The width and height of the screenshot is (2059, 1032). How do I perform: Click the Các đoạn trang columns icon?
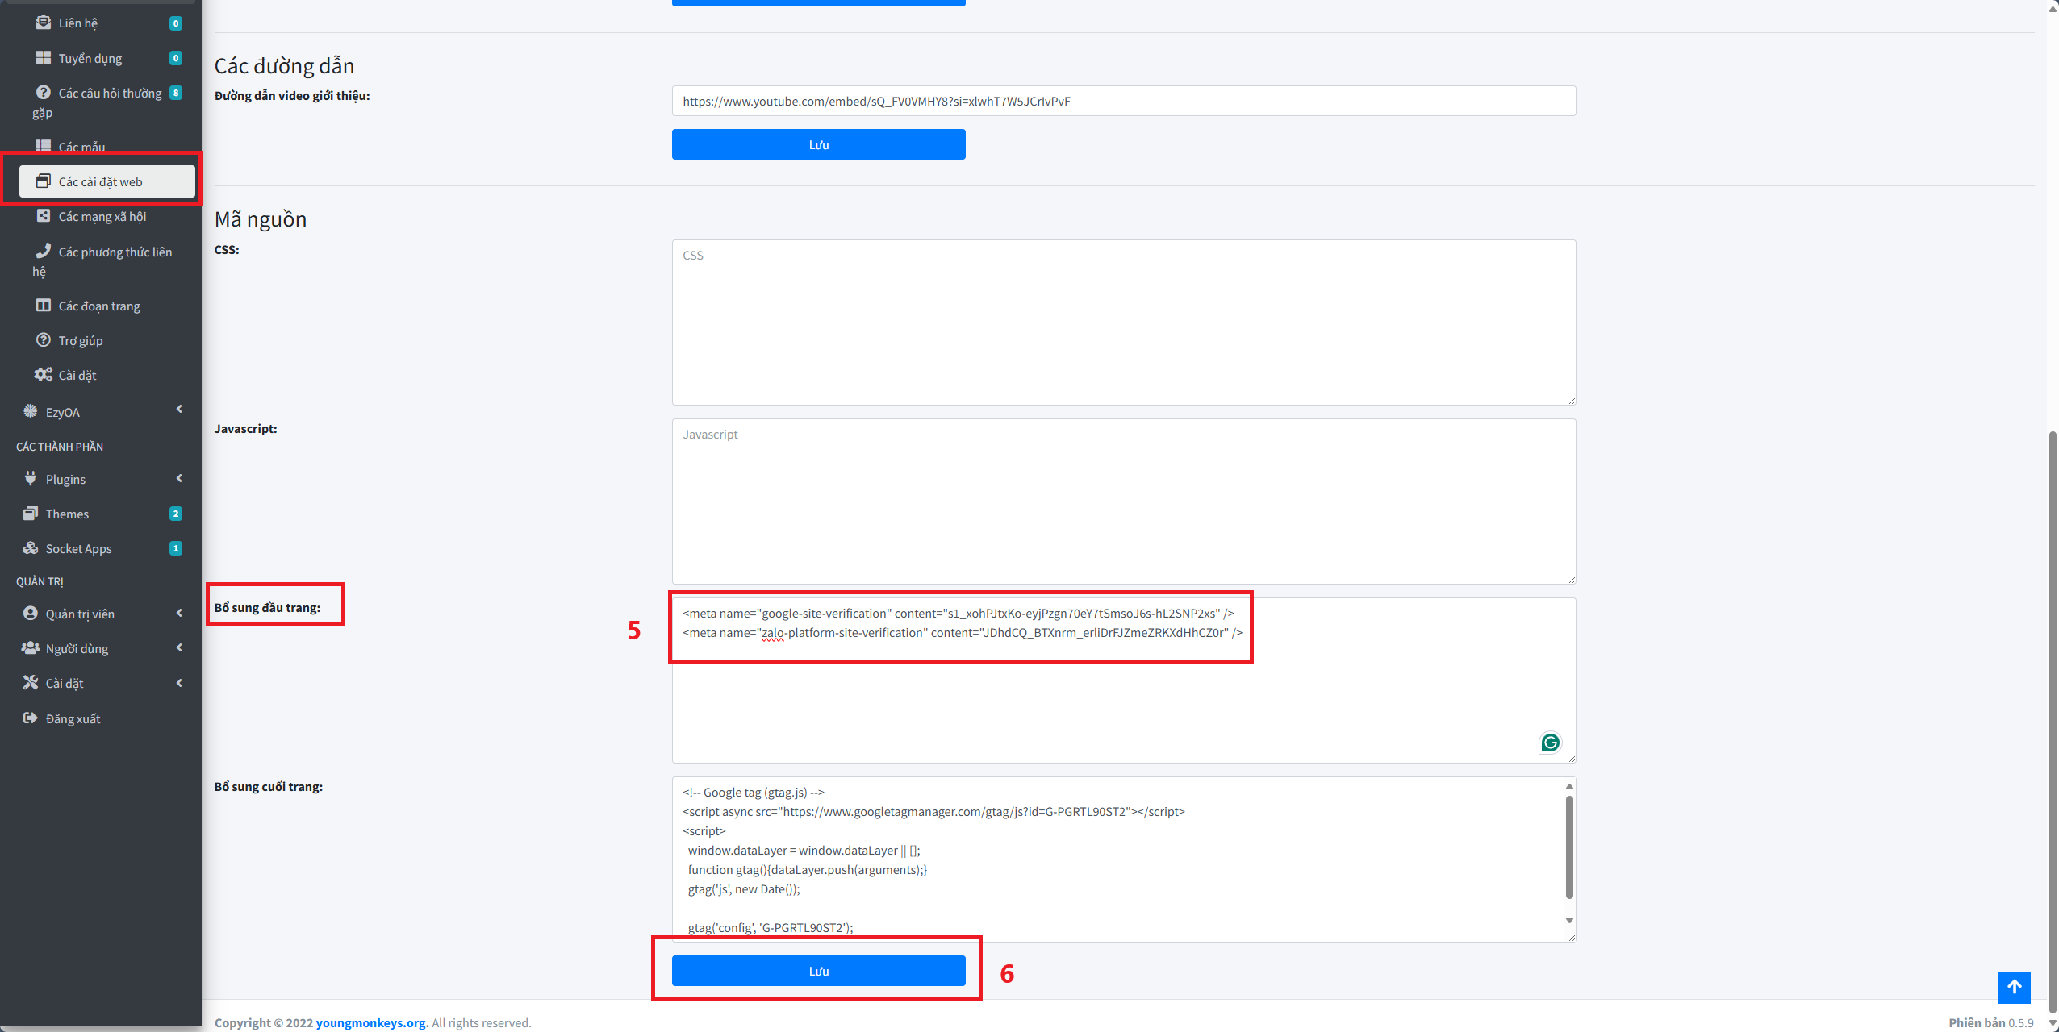click(44, 305)
